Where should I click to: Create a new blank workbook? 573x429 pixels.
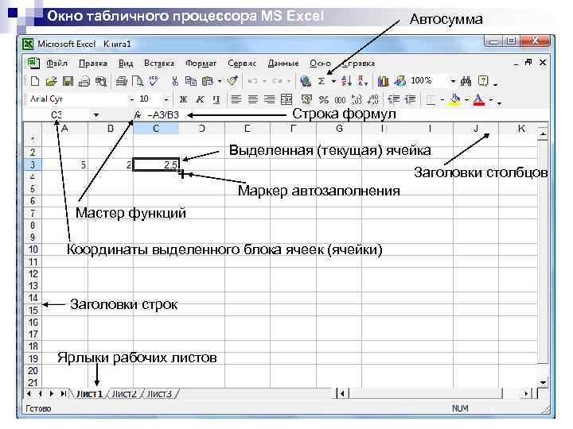(x=35, y=81)
